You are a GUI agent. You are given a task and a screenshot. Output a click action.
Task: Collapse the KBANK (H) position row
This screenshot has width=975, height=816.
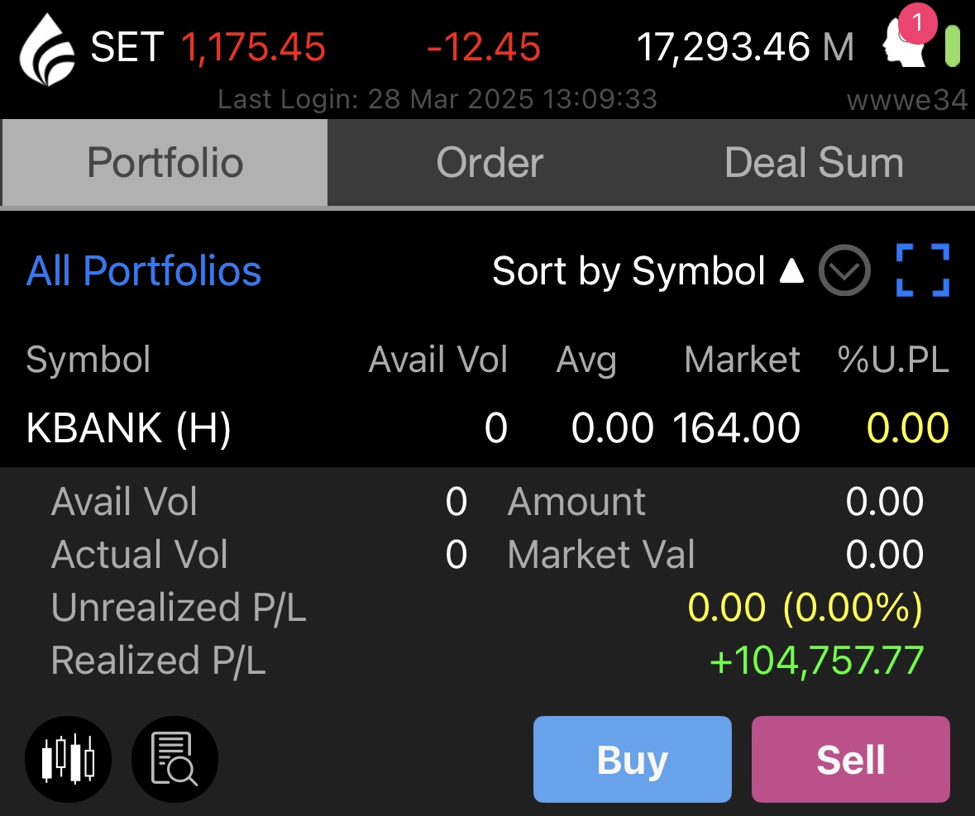point(488,427)
